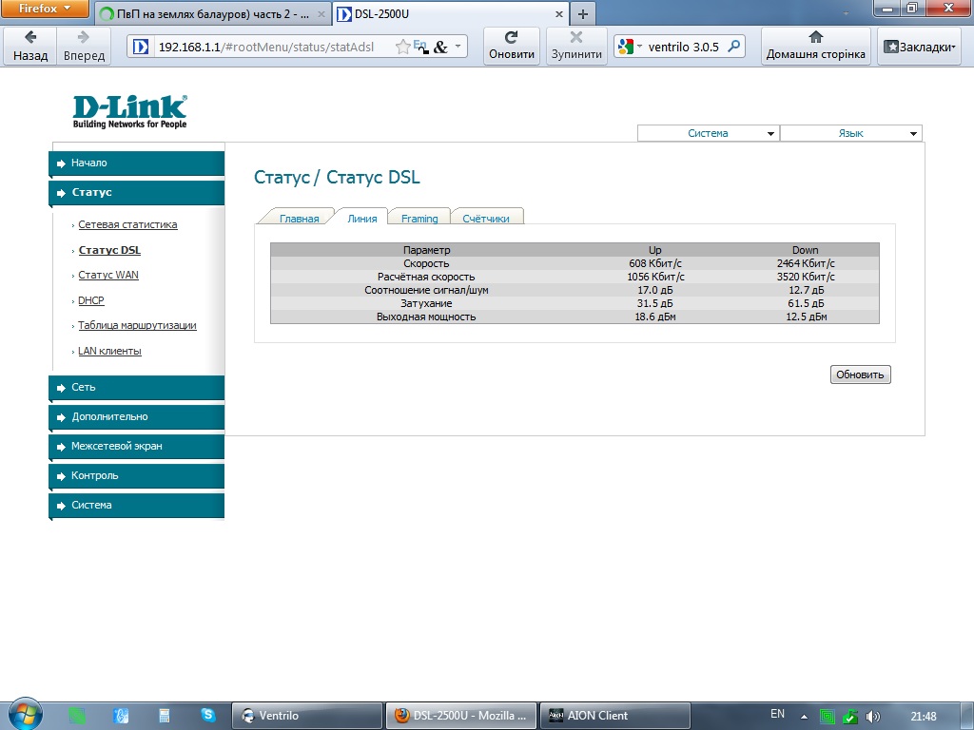Switch to the Главная tab

pyautogui.click(x=299, y=218)
